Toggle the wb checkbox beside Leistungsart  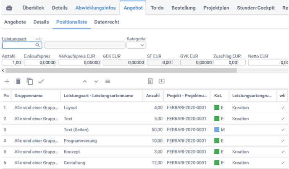[32, 39]
